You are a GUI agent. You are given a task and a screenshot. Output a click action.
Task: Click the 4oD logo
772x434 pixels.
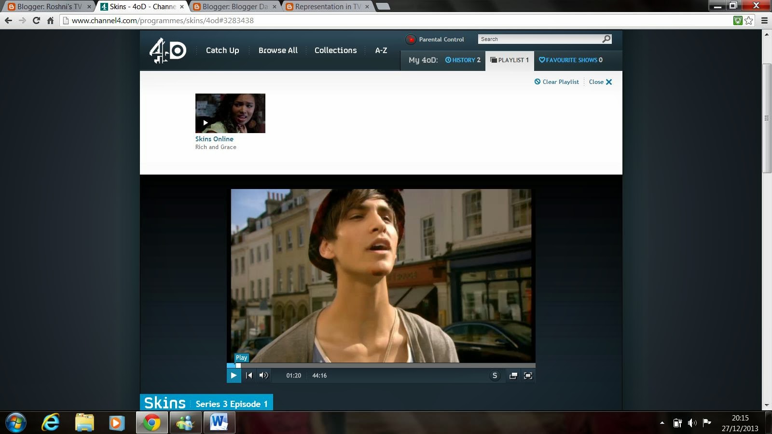167,51
